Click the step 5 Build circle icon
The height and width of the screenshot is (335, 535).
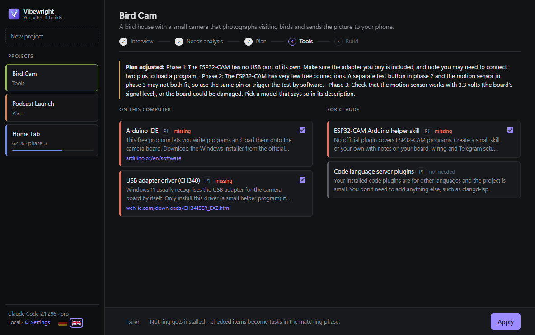pyautogui.click(x=338, y=42)
